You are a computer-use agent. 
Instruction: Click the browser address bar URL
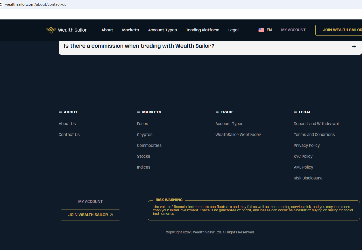pyautogui.click(x=36, y=4)
